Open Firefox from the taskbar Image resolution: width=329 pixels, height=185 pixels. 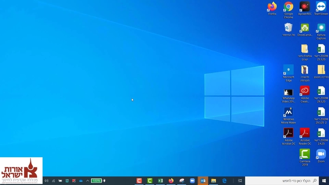pyautogui.click(x=171, y=180)
